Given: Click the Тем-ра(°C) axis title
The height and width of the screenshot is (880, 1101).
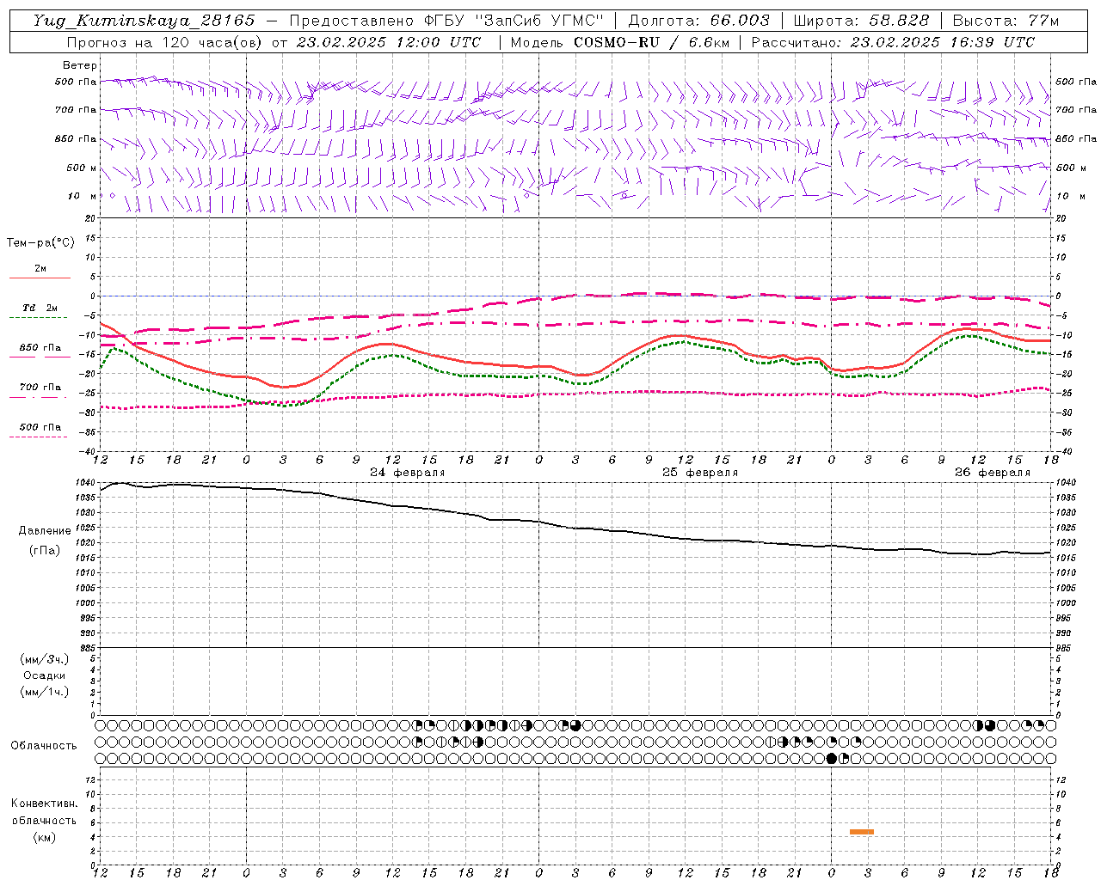Looking at the screenshot, I should [x=40, y=243].
